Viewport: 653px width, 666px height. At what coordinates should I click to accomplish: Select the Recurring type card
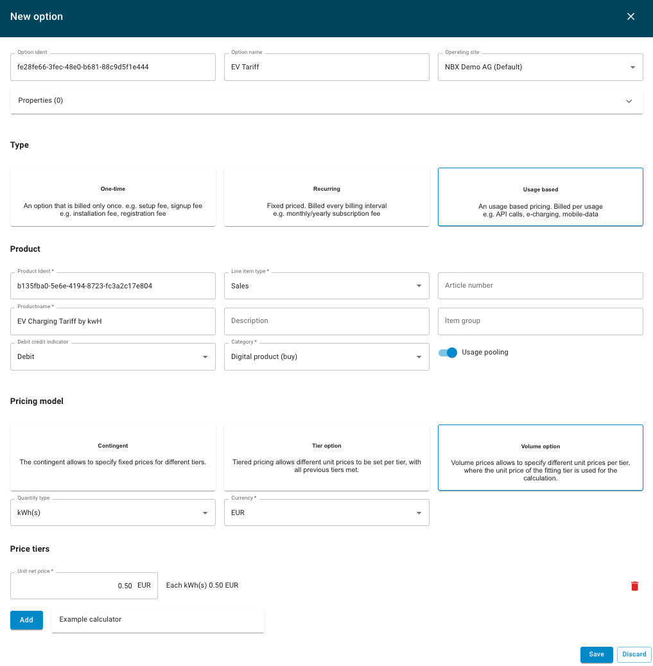[326, 197]
